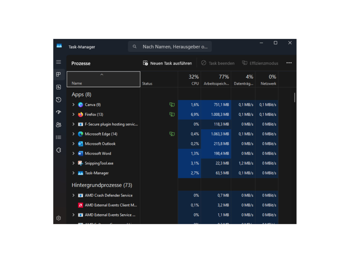Viewport: 350px width, 263px height.
Task: Expand the AMD Crash Defender Service entry
Action: coord(73,195)
